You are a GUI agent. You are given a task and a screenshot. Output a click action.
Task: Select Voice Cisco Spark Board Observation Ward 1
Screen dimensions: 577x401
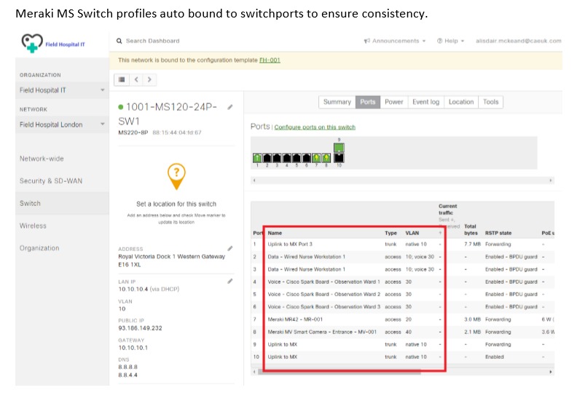[402, 282]
